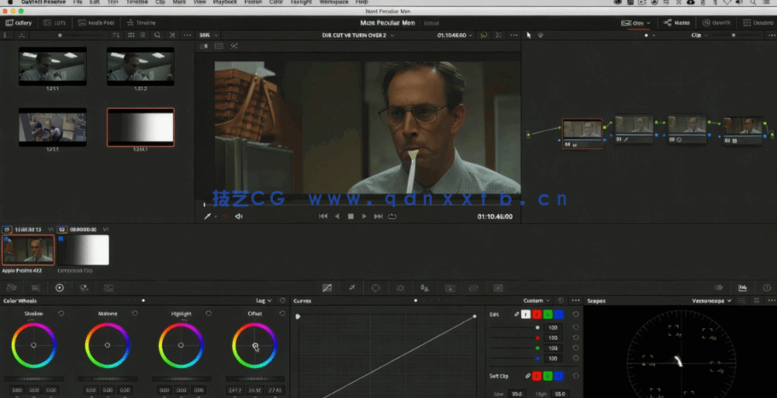The height and width of the screenshot is (398, 777).
Task: Select the third node in the graph
Action: (x=687, y=130)
